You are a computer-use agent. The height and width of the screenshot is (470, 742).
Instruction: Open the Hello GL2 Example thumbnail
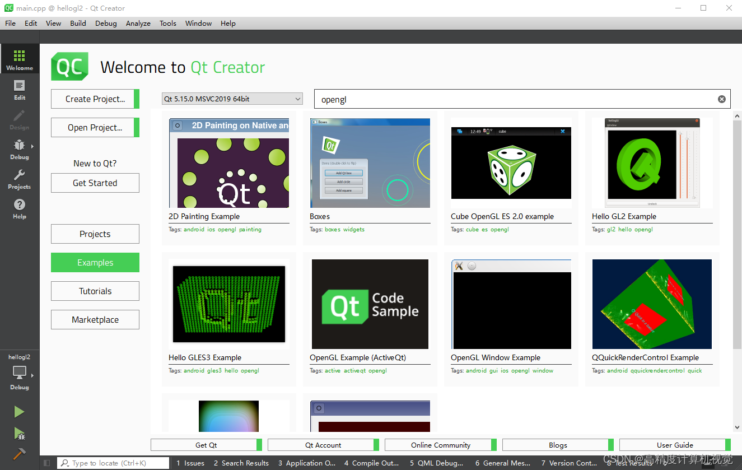(x=652, y=163)
